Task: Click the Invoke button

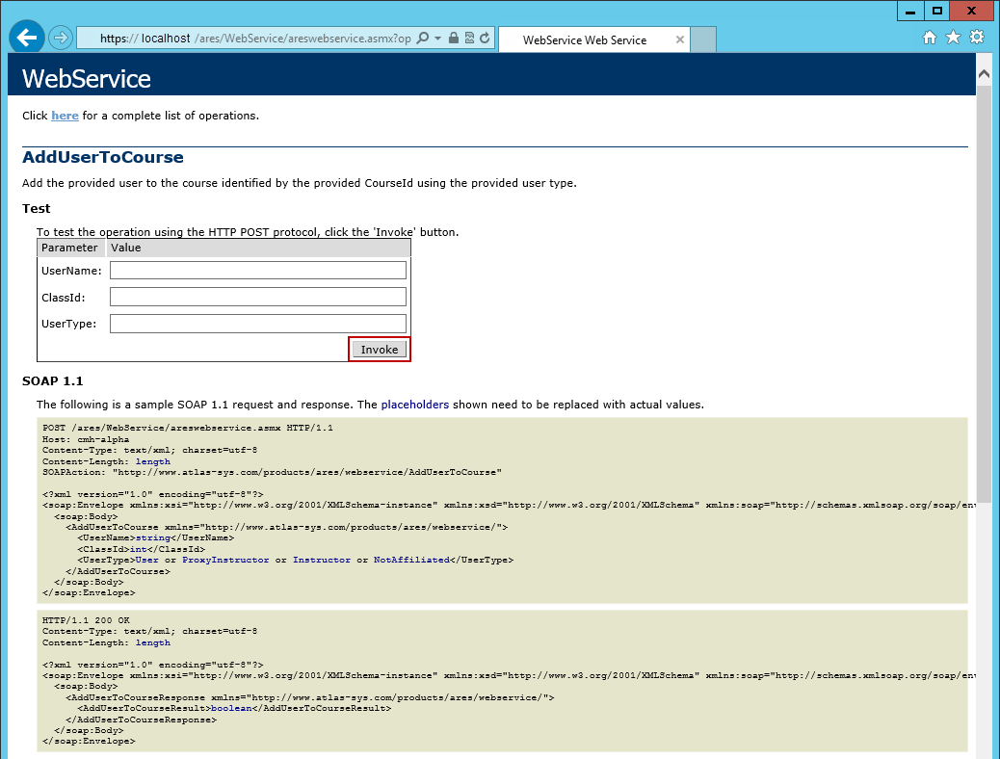Action: (379, 349)
